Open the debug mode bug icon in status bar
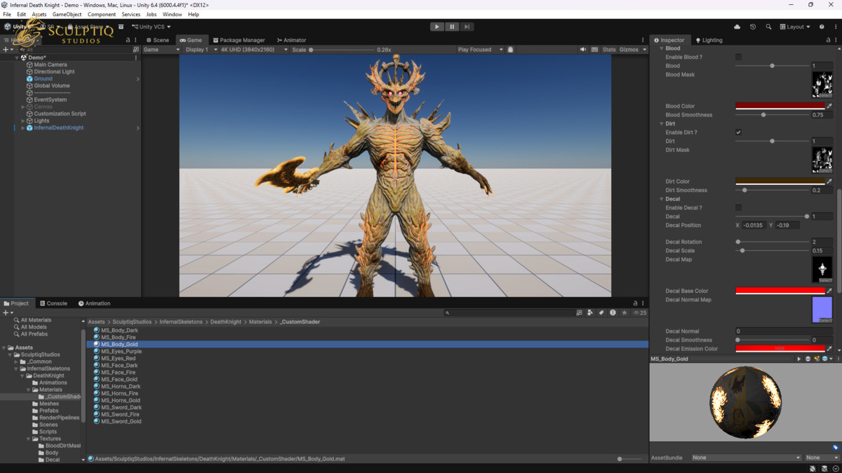Image resolution: width=842 pixels, height=473 pixels. [813, 468]
